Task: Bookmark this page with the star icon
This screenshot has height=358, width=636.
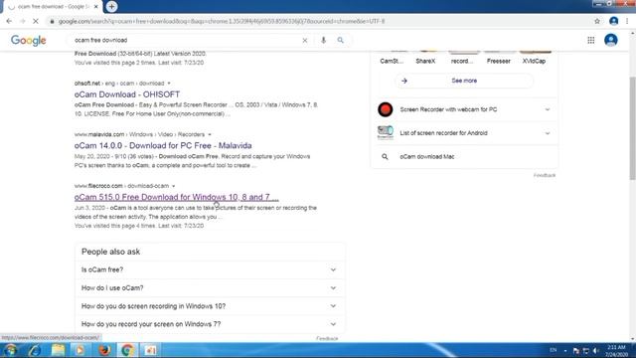Action: (x=597, y=21)
